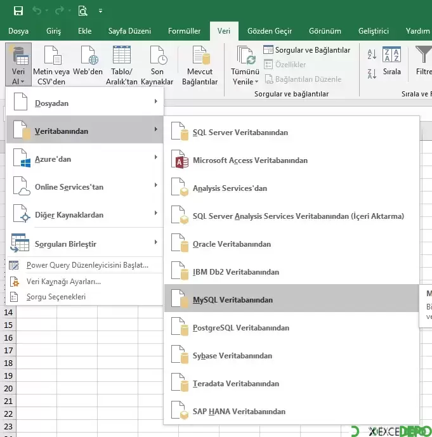Sort ascending with the A-Z icon
The image size is (432, 437).
click(372, 54)
